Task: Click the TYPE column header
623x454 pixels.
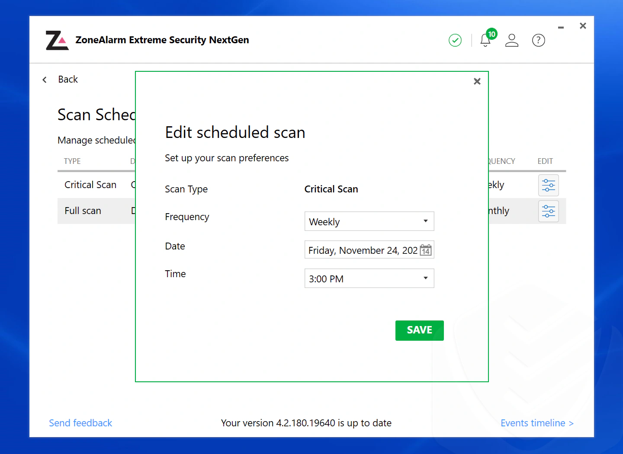Action: point(72,161)
